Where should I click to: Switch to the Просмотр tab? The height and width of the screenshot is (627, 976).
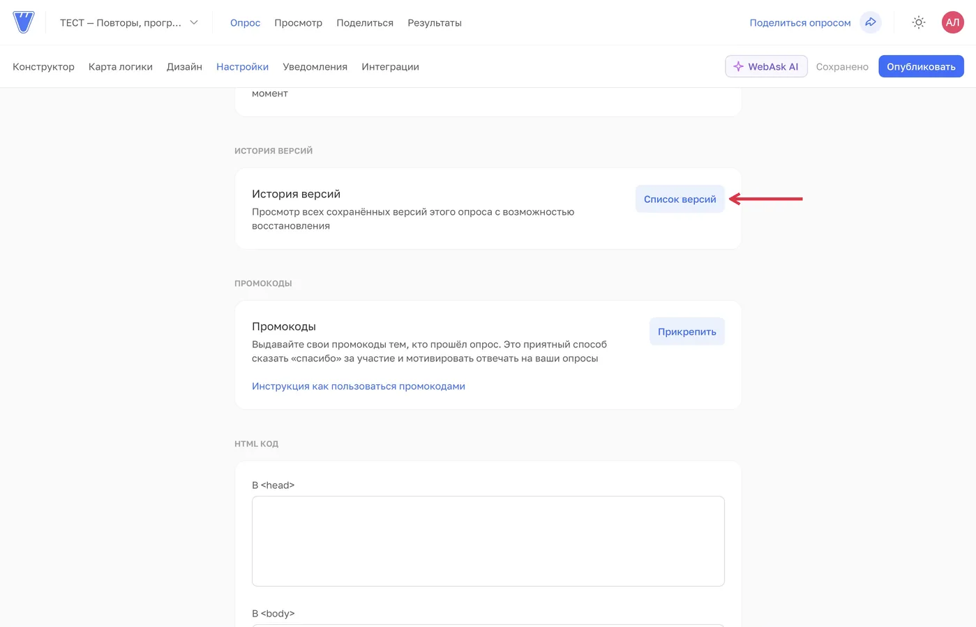pos(298,23)
